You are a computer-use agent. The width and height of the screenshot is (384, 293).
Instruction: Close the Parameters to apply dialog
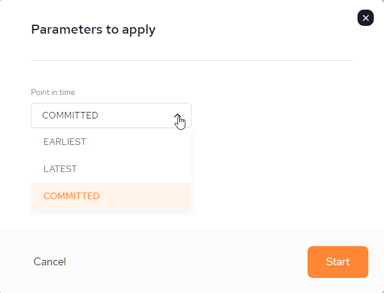point(365,18)
